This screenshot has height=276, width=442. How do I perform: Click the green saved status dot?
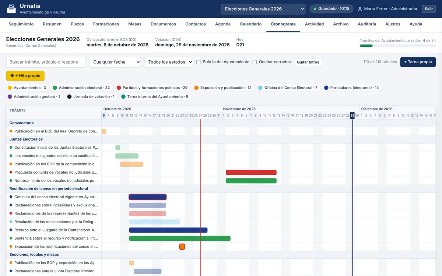(315, 9)
